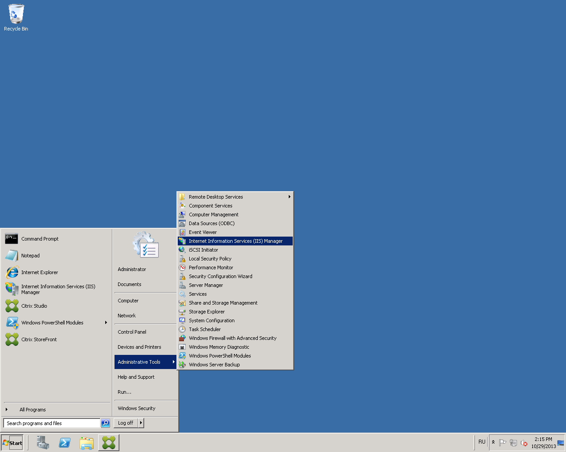
Task: Open Network from the Start menu
Action: tap(145, 316)
